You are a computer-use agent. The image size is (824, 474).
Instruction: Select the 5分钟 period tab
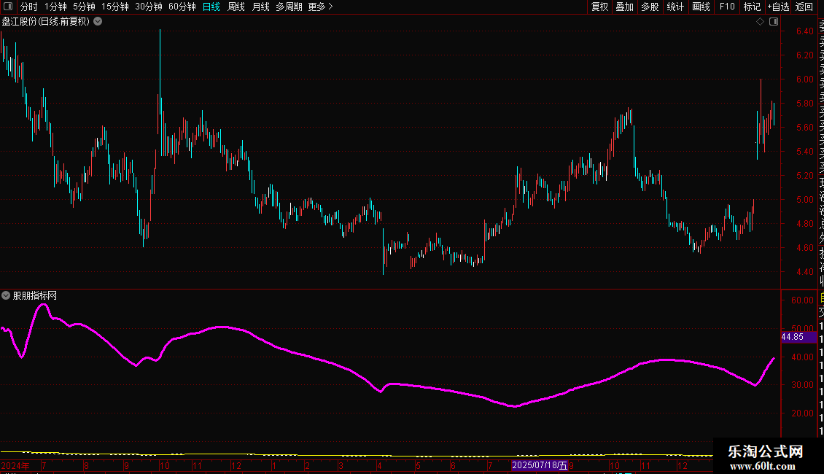pyautogui.click(x=84, y=7)
